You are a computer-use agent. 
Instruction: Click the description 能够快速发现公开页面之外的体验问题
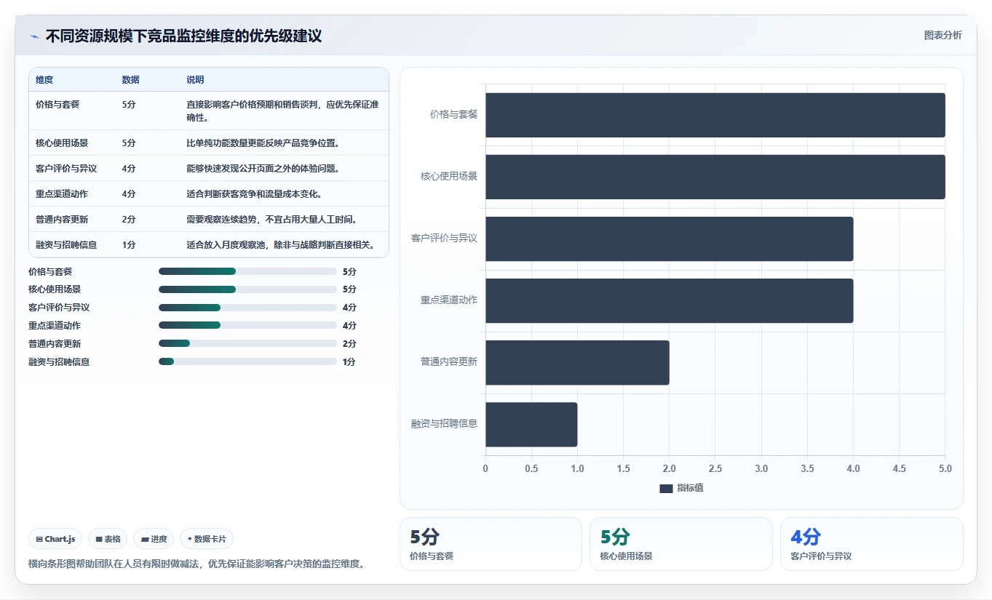point(263,169)
